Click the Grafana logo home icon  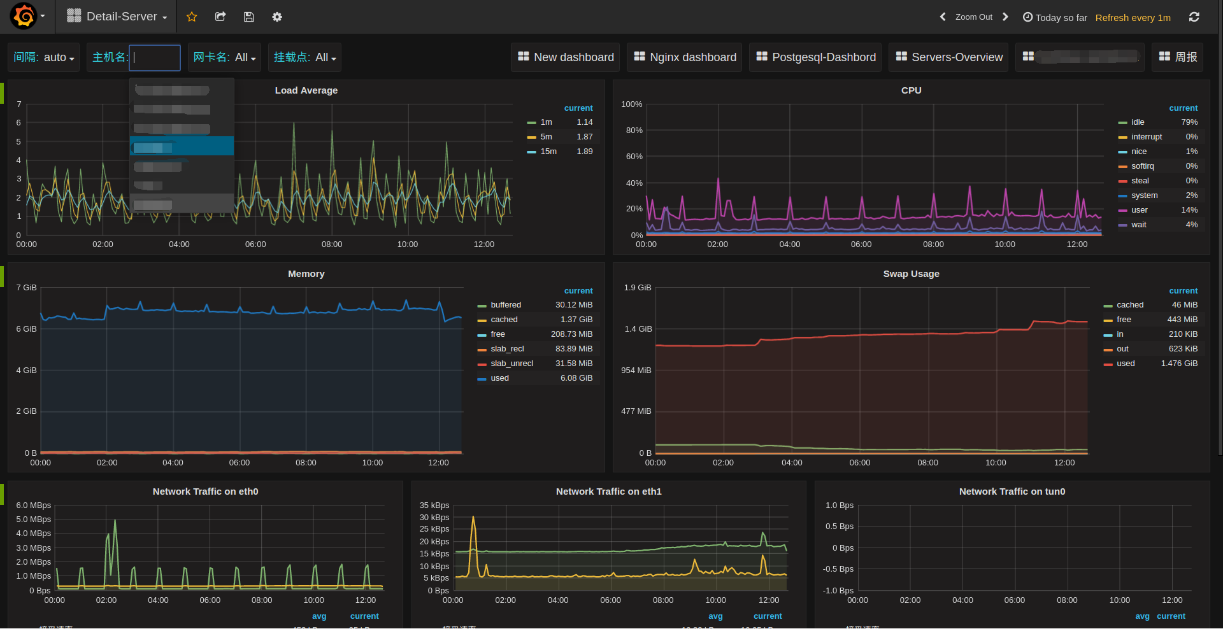[x=24, y=17]
